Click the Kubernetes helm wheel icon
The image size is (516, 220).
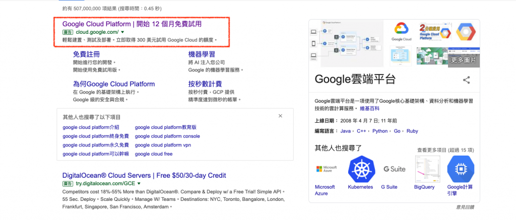362,169
